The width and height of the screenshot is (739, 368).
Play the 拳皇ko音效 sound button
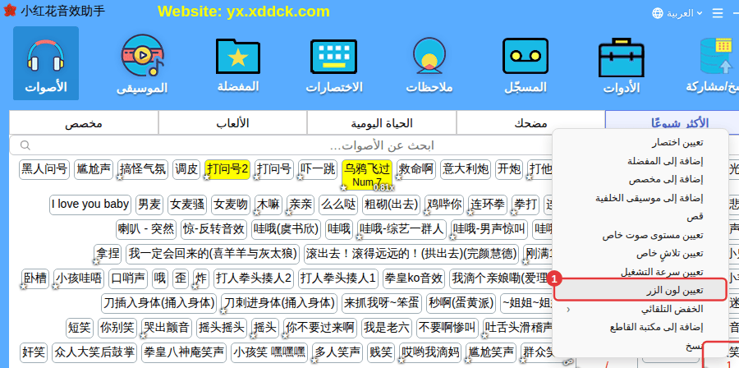click(x=413, y=278)
